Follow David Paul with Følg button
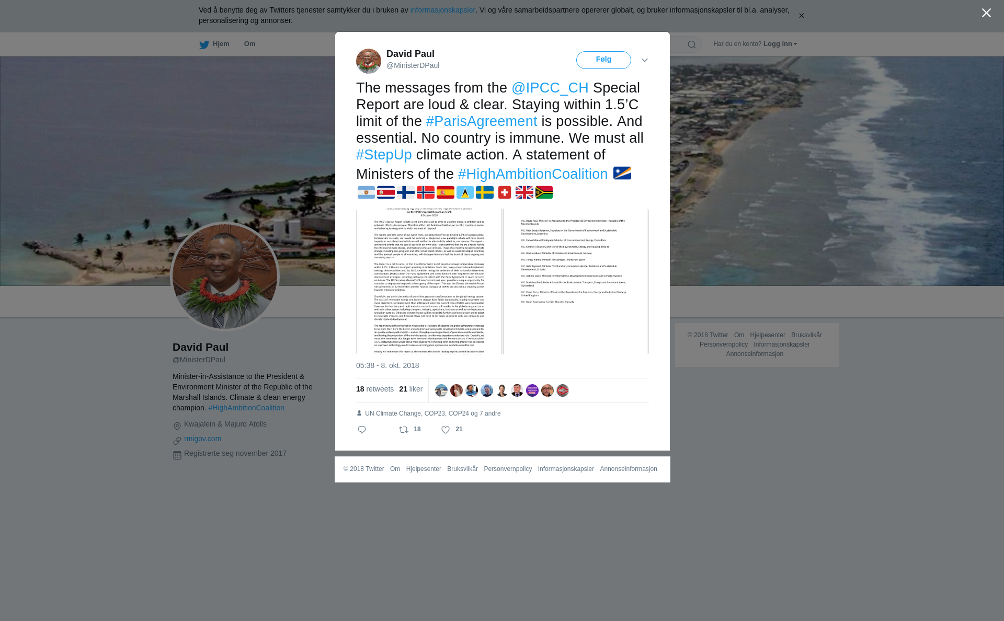This screenshot has width=1004, height=621. pyautogui.click(x=603, y=60)
